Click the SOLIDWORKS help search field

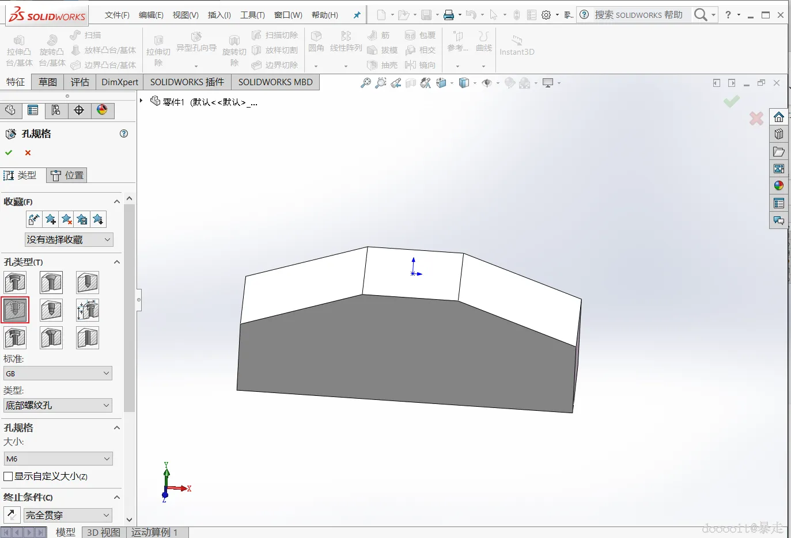coord(639,15)
